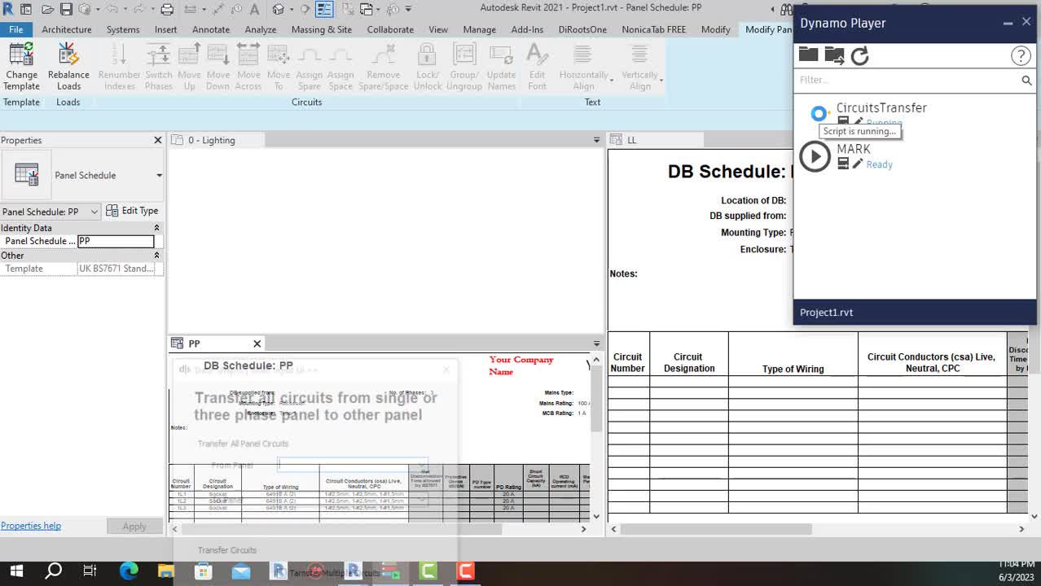This screenshot has height=586, width=1041.
Task: Click the Update Names tool
Action: [x=501, y=67]
